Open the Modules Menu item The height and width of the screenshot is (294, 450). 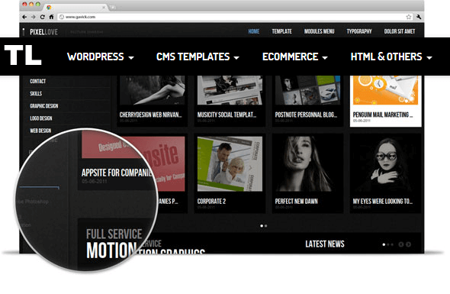(x=319, y=31)
